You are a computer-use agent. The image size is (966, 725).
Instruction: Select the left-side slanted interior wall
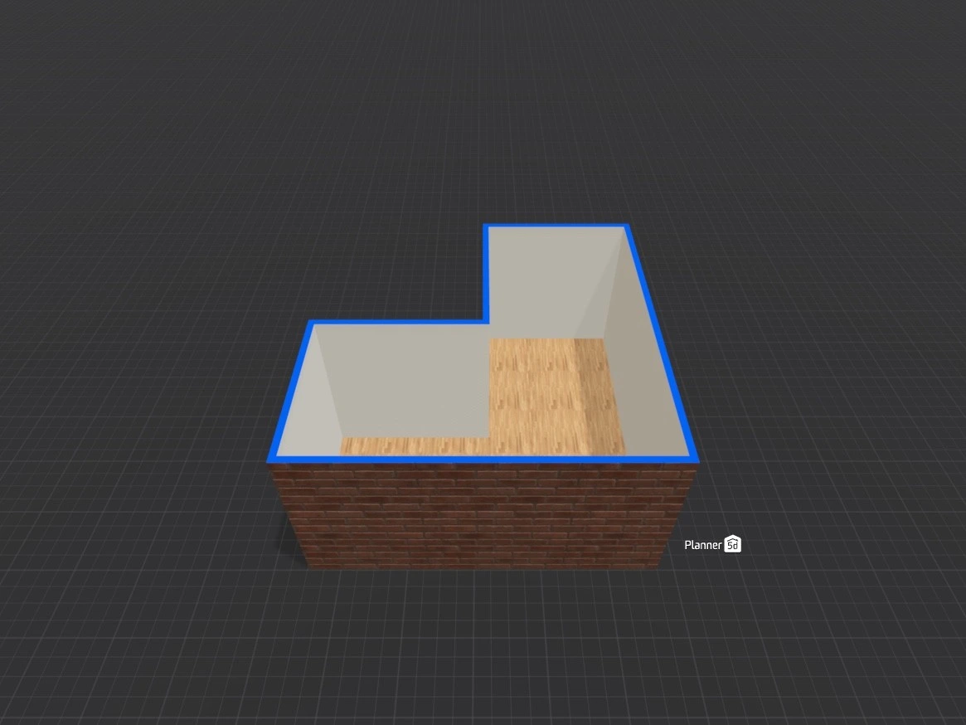point(310,401)
